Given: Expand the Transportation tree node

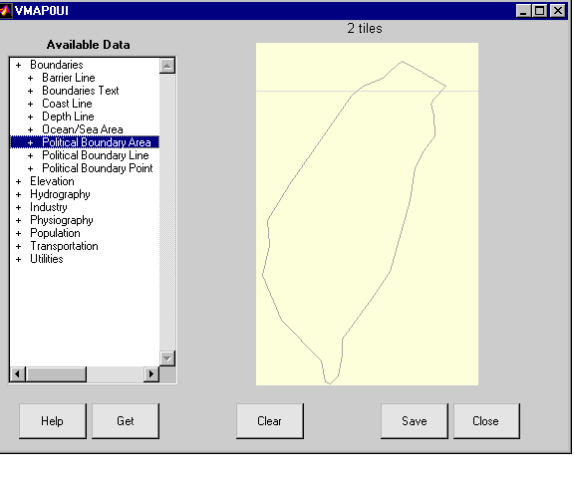Looking at the screenshot, I should point(19,247).
